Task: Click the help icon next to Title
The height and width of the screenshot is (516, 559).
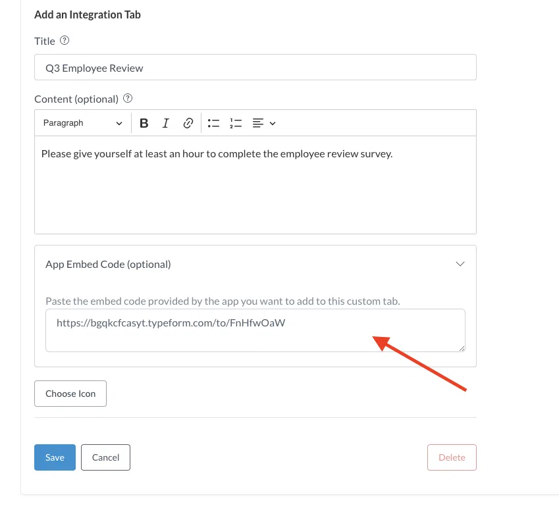Action: click(x=65, y=41)
